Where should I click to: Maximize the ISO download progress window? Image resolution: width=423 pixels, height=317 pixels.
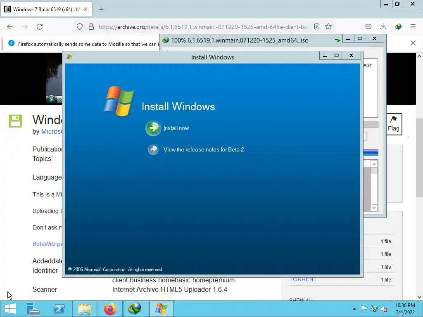(x=360, y=39)
